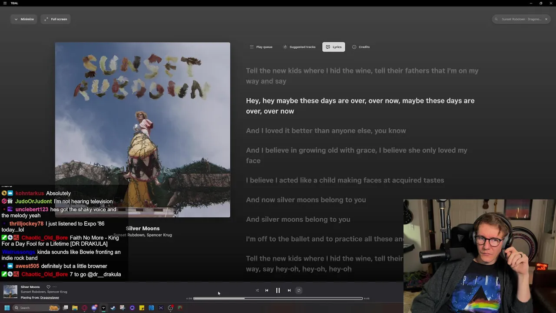Open Task View on the taskbar
556x313 pixels.
pos(66,308)
